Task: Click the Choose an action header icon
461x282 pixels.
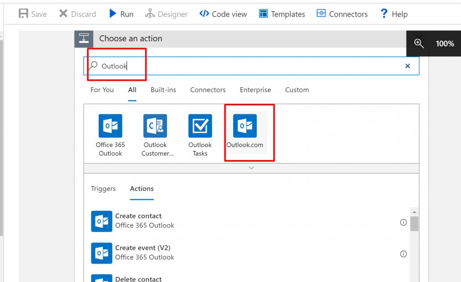Action: point(84,39)
